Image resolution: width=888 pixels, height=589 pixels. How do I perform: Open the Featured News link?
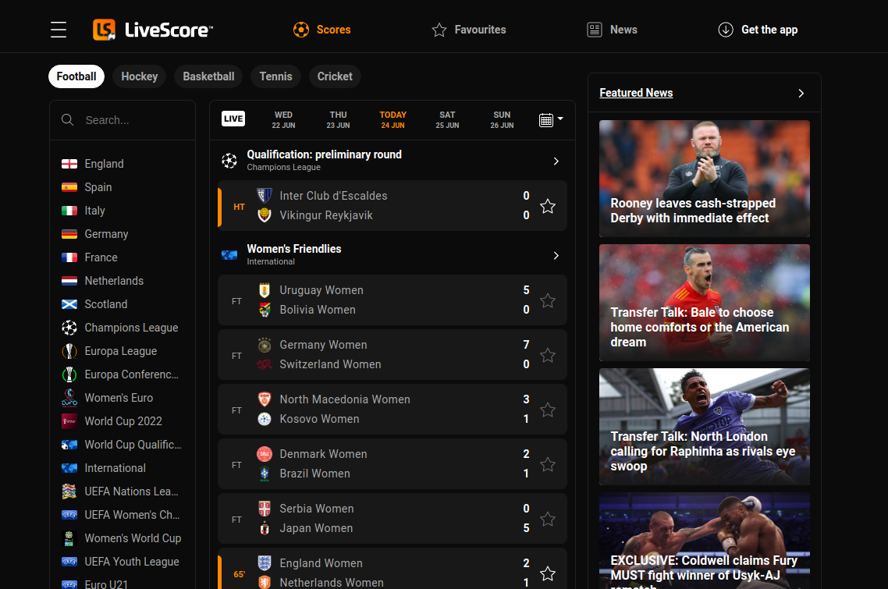(x=636, y=93)
